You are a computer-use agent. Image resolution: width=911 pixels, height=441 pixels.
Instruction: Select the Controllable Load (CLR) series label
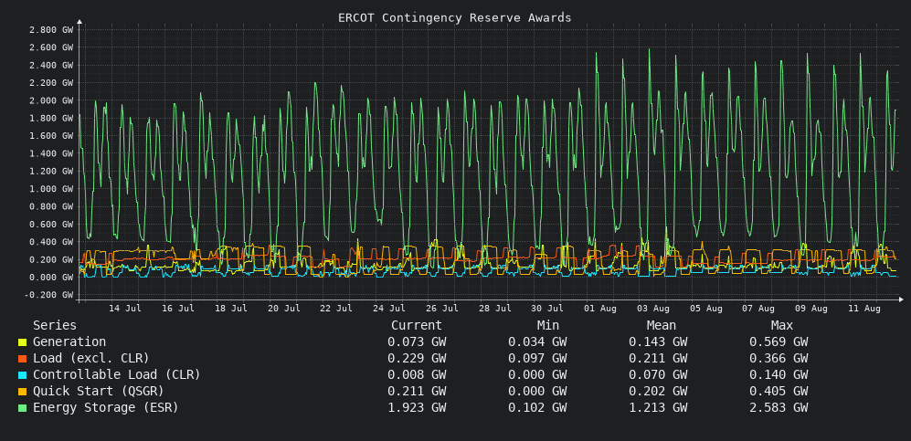pos(117,375)
